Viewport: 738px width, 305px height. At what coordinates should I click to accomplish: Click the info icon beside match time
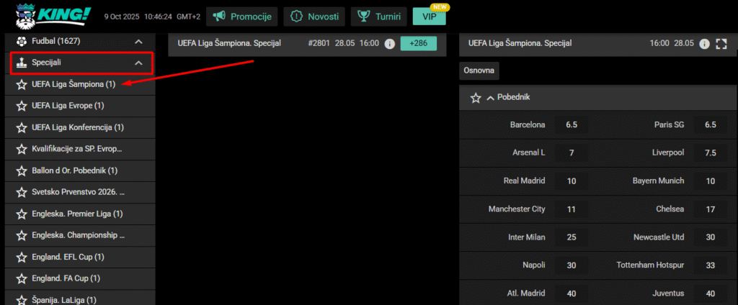tap(389, 43)
